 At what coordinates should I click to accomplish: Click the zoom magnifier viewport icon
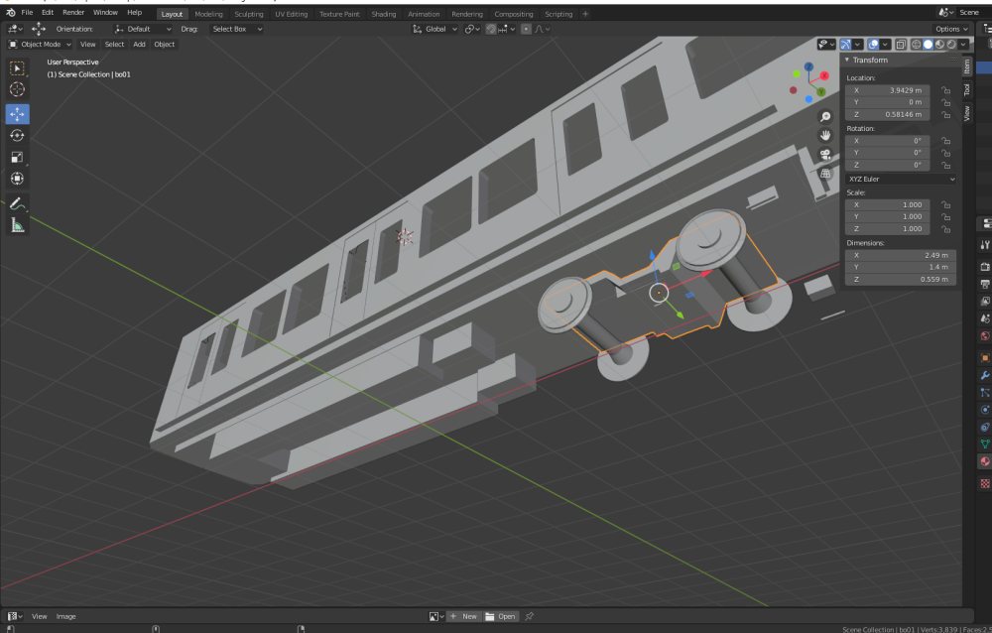click(824, 116)
